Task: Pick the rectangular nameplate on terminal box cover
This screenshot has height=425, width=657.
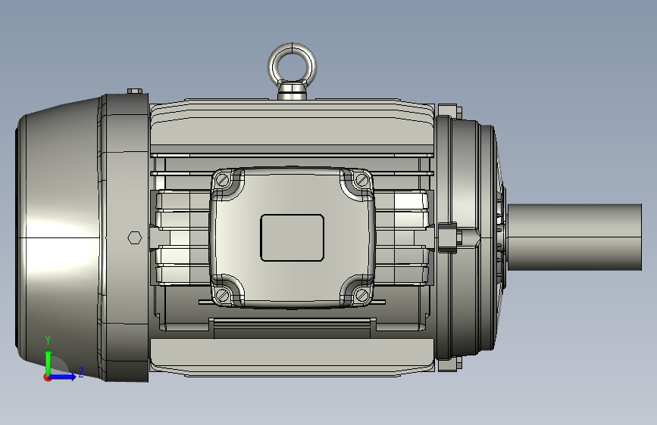Action: pos(292,238)
